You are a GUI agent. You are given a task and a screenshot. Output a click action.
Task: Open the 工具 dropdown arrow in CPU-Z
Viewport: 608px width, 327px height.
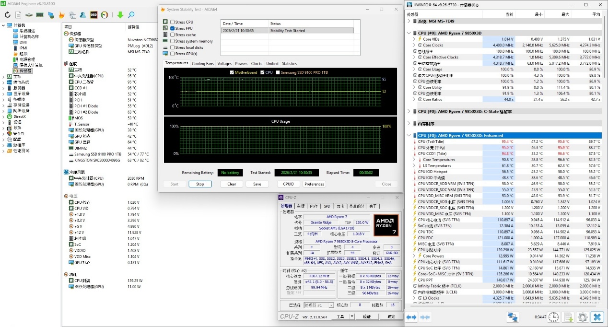coord(352,316)
